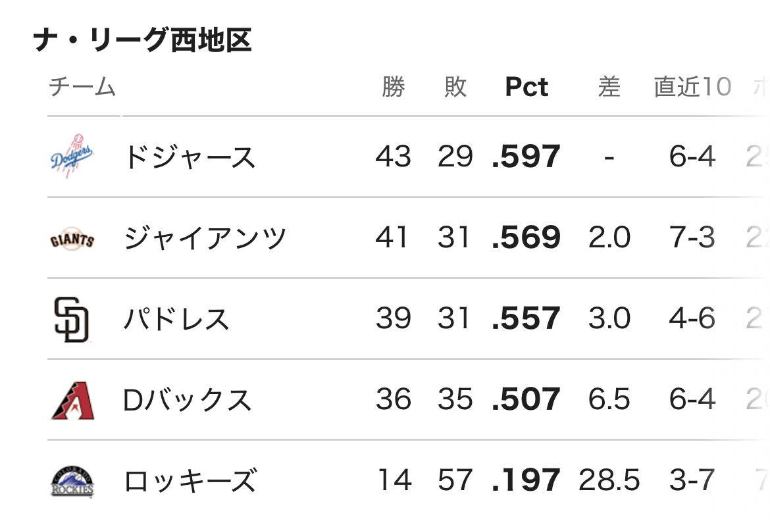Viewport: 770px width, 523px height.
Task: Click the Colorado Rockies logo
Action: pyautogui.click(x=72, y=482)
